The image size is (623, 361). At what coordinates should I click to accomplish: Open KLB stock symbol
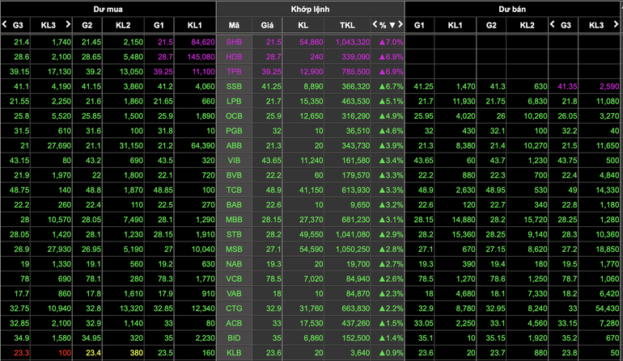pos(234,353)
